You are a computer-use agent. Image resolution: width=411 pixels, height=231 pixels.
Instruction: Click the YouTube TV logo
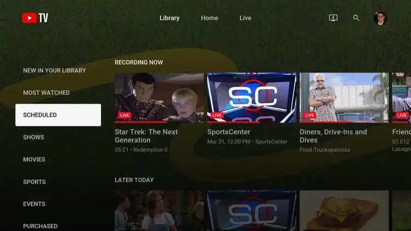[x=35, y=18]
